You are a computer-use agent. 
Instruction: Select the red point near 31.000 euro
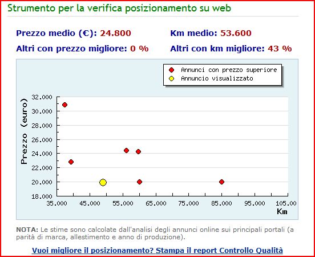point(64,105)
